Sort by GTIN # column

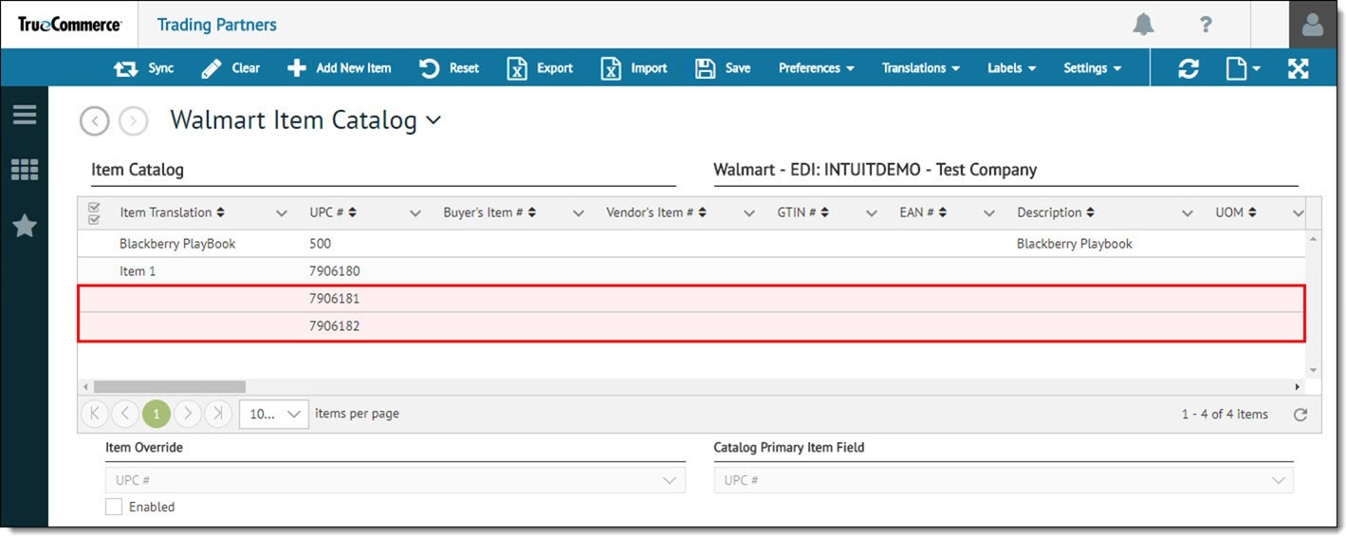803,213
